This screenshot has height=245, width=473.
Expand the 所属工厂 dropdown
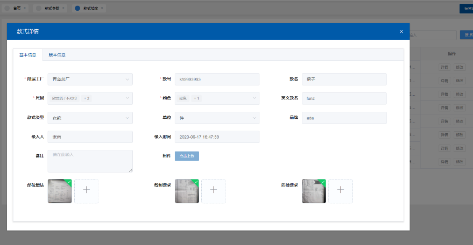click(x=90, y=79)
